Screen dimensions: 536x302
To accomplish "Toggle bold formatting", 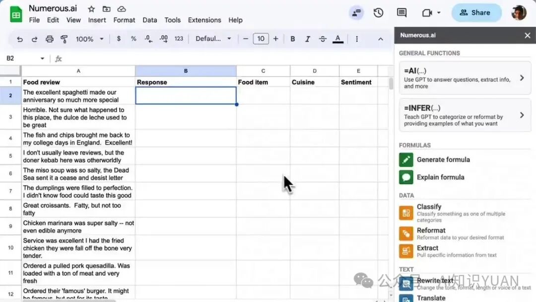I will pyautogui.click(x=292, y=39).
